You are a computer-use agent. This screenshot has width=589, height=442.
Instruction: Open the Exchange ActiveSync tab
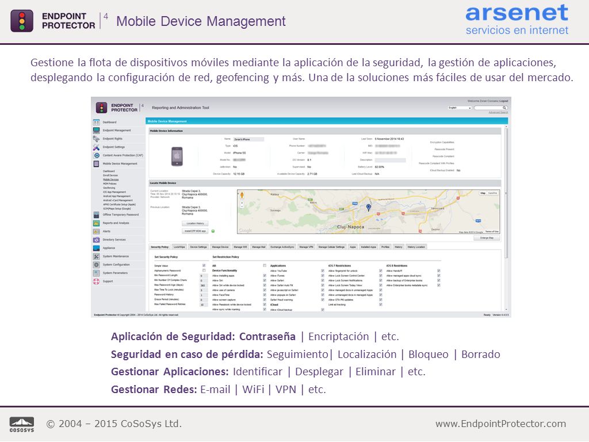(282, 247)
